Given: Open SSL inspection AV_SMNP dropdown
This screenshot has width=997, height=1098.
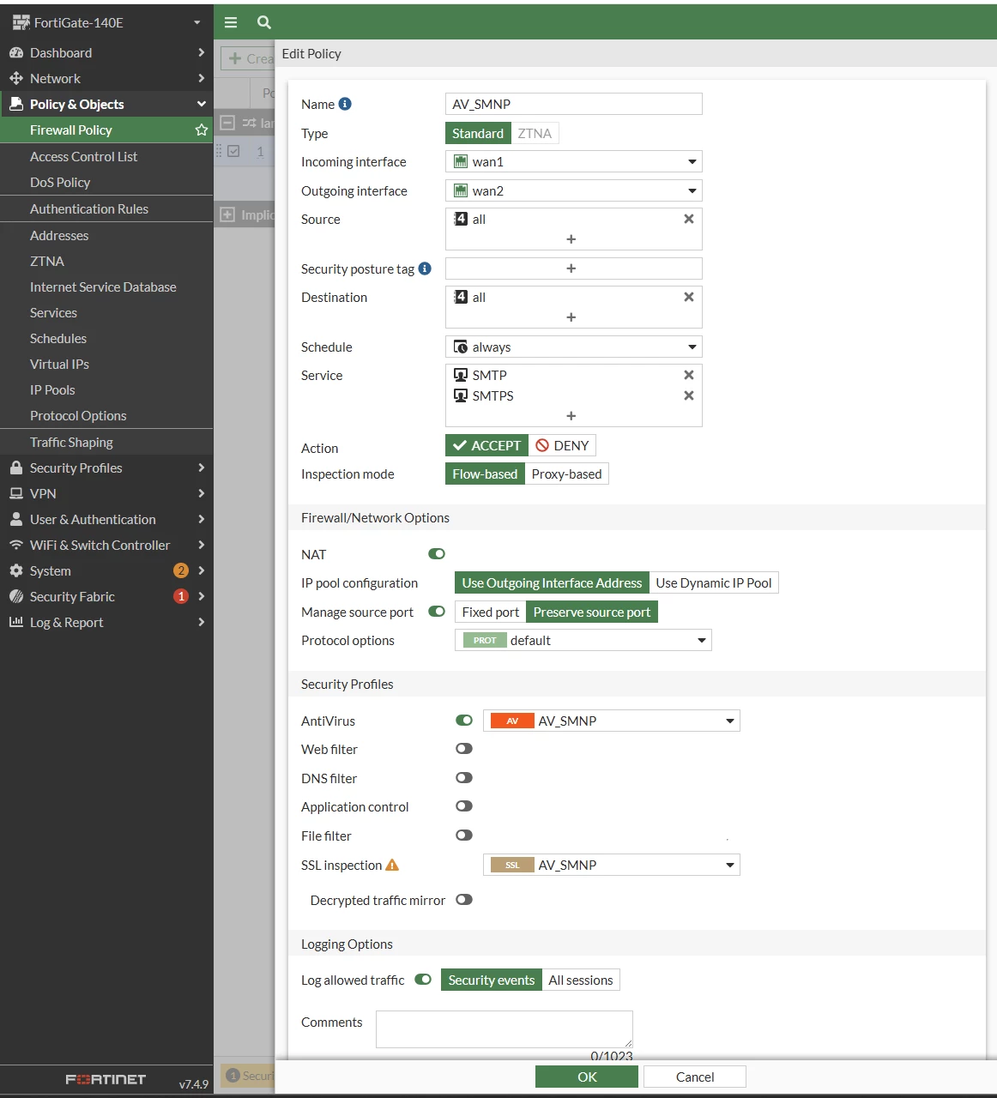Looking at the screenshot, I should pos(612,865).
